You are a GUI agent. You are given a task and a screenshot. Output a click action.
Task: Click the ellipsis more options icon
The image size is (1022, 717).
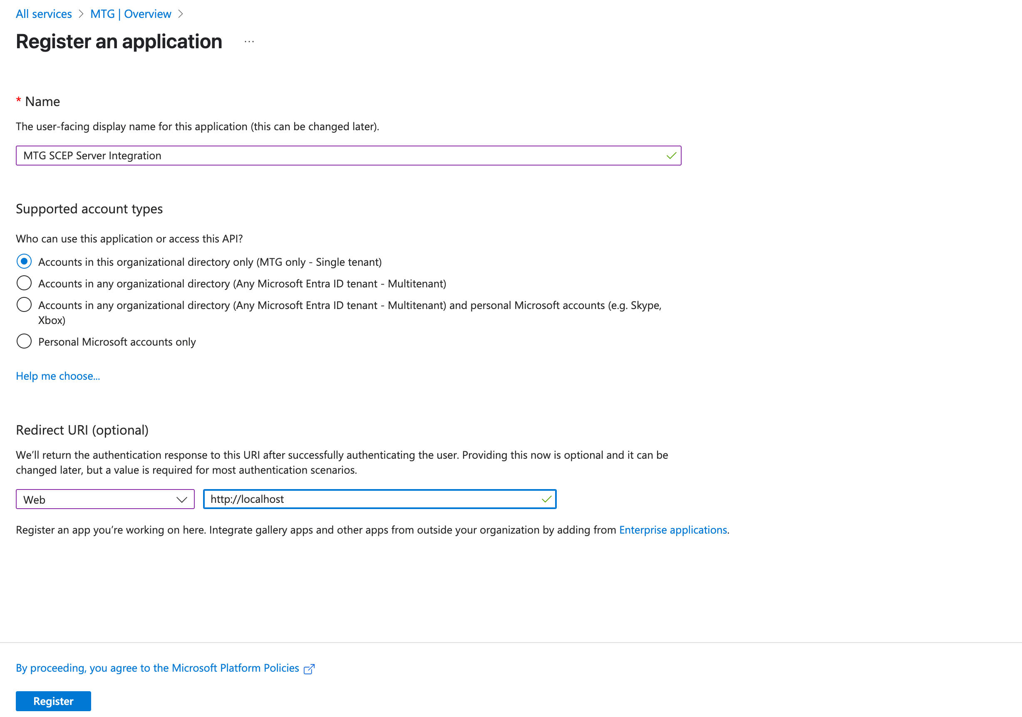[x=249, y=42]
